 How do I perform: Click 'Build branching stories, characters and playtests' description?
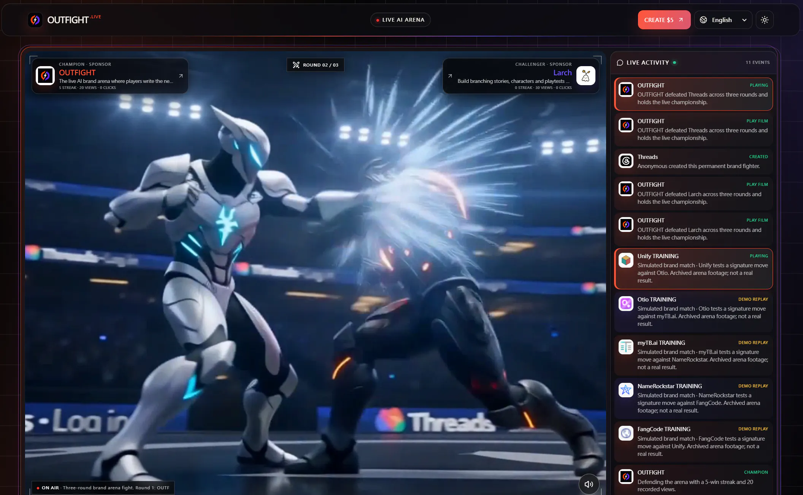pyautogui.click(x=514, y=81)
